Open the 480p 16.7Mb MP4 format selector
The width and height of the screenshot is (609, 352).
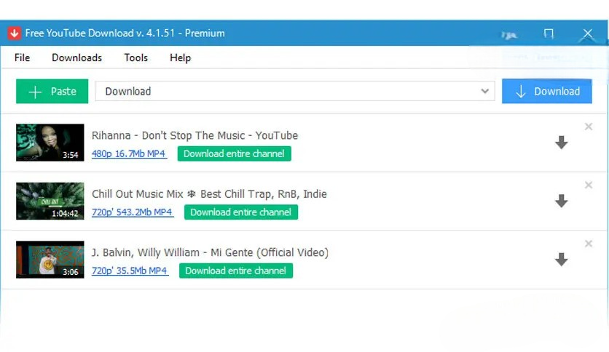[x=129, y=153]
